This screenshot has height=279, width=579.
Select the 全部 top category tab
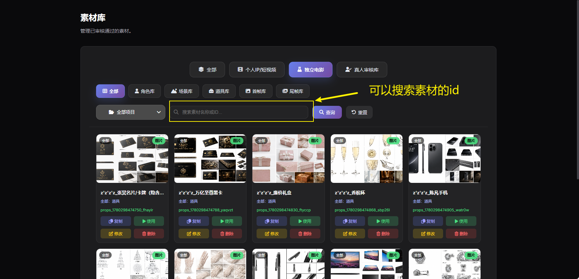(x=207, y=70)
